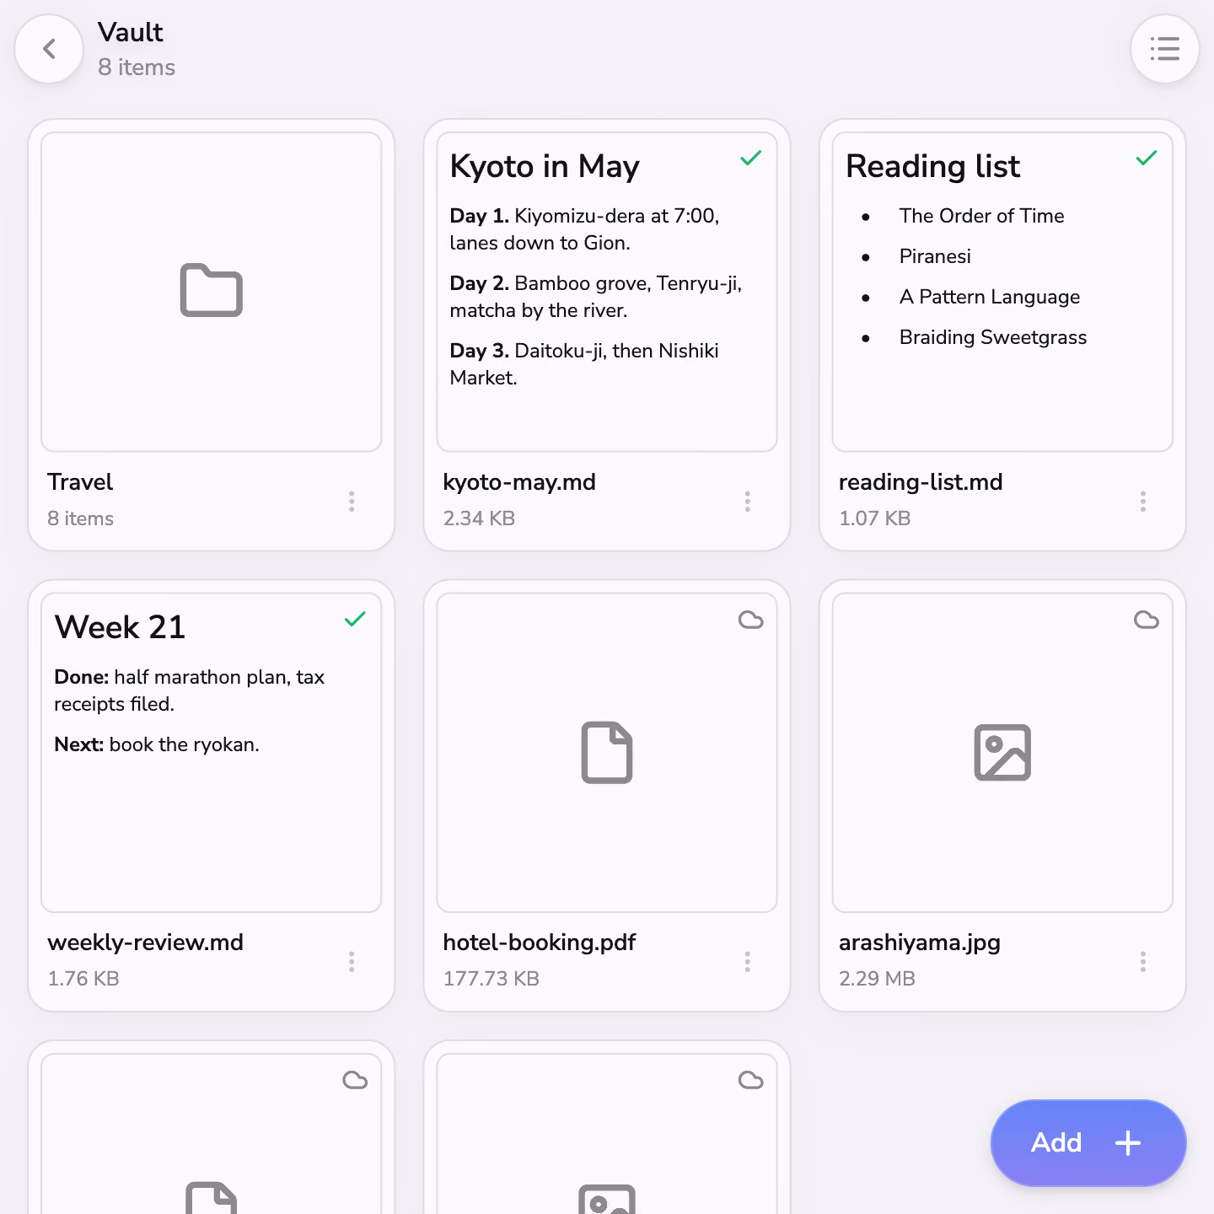Click the 177.73 KB file size

click(492, 979)
